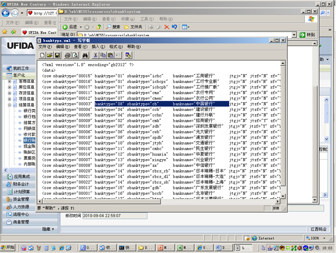Click the WordPad vertical scrollbar down arrow
Viewport: 336px width, 253px height.
click(x=283, y=196)
